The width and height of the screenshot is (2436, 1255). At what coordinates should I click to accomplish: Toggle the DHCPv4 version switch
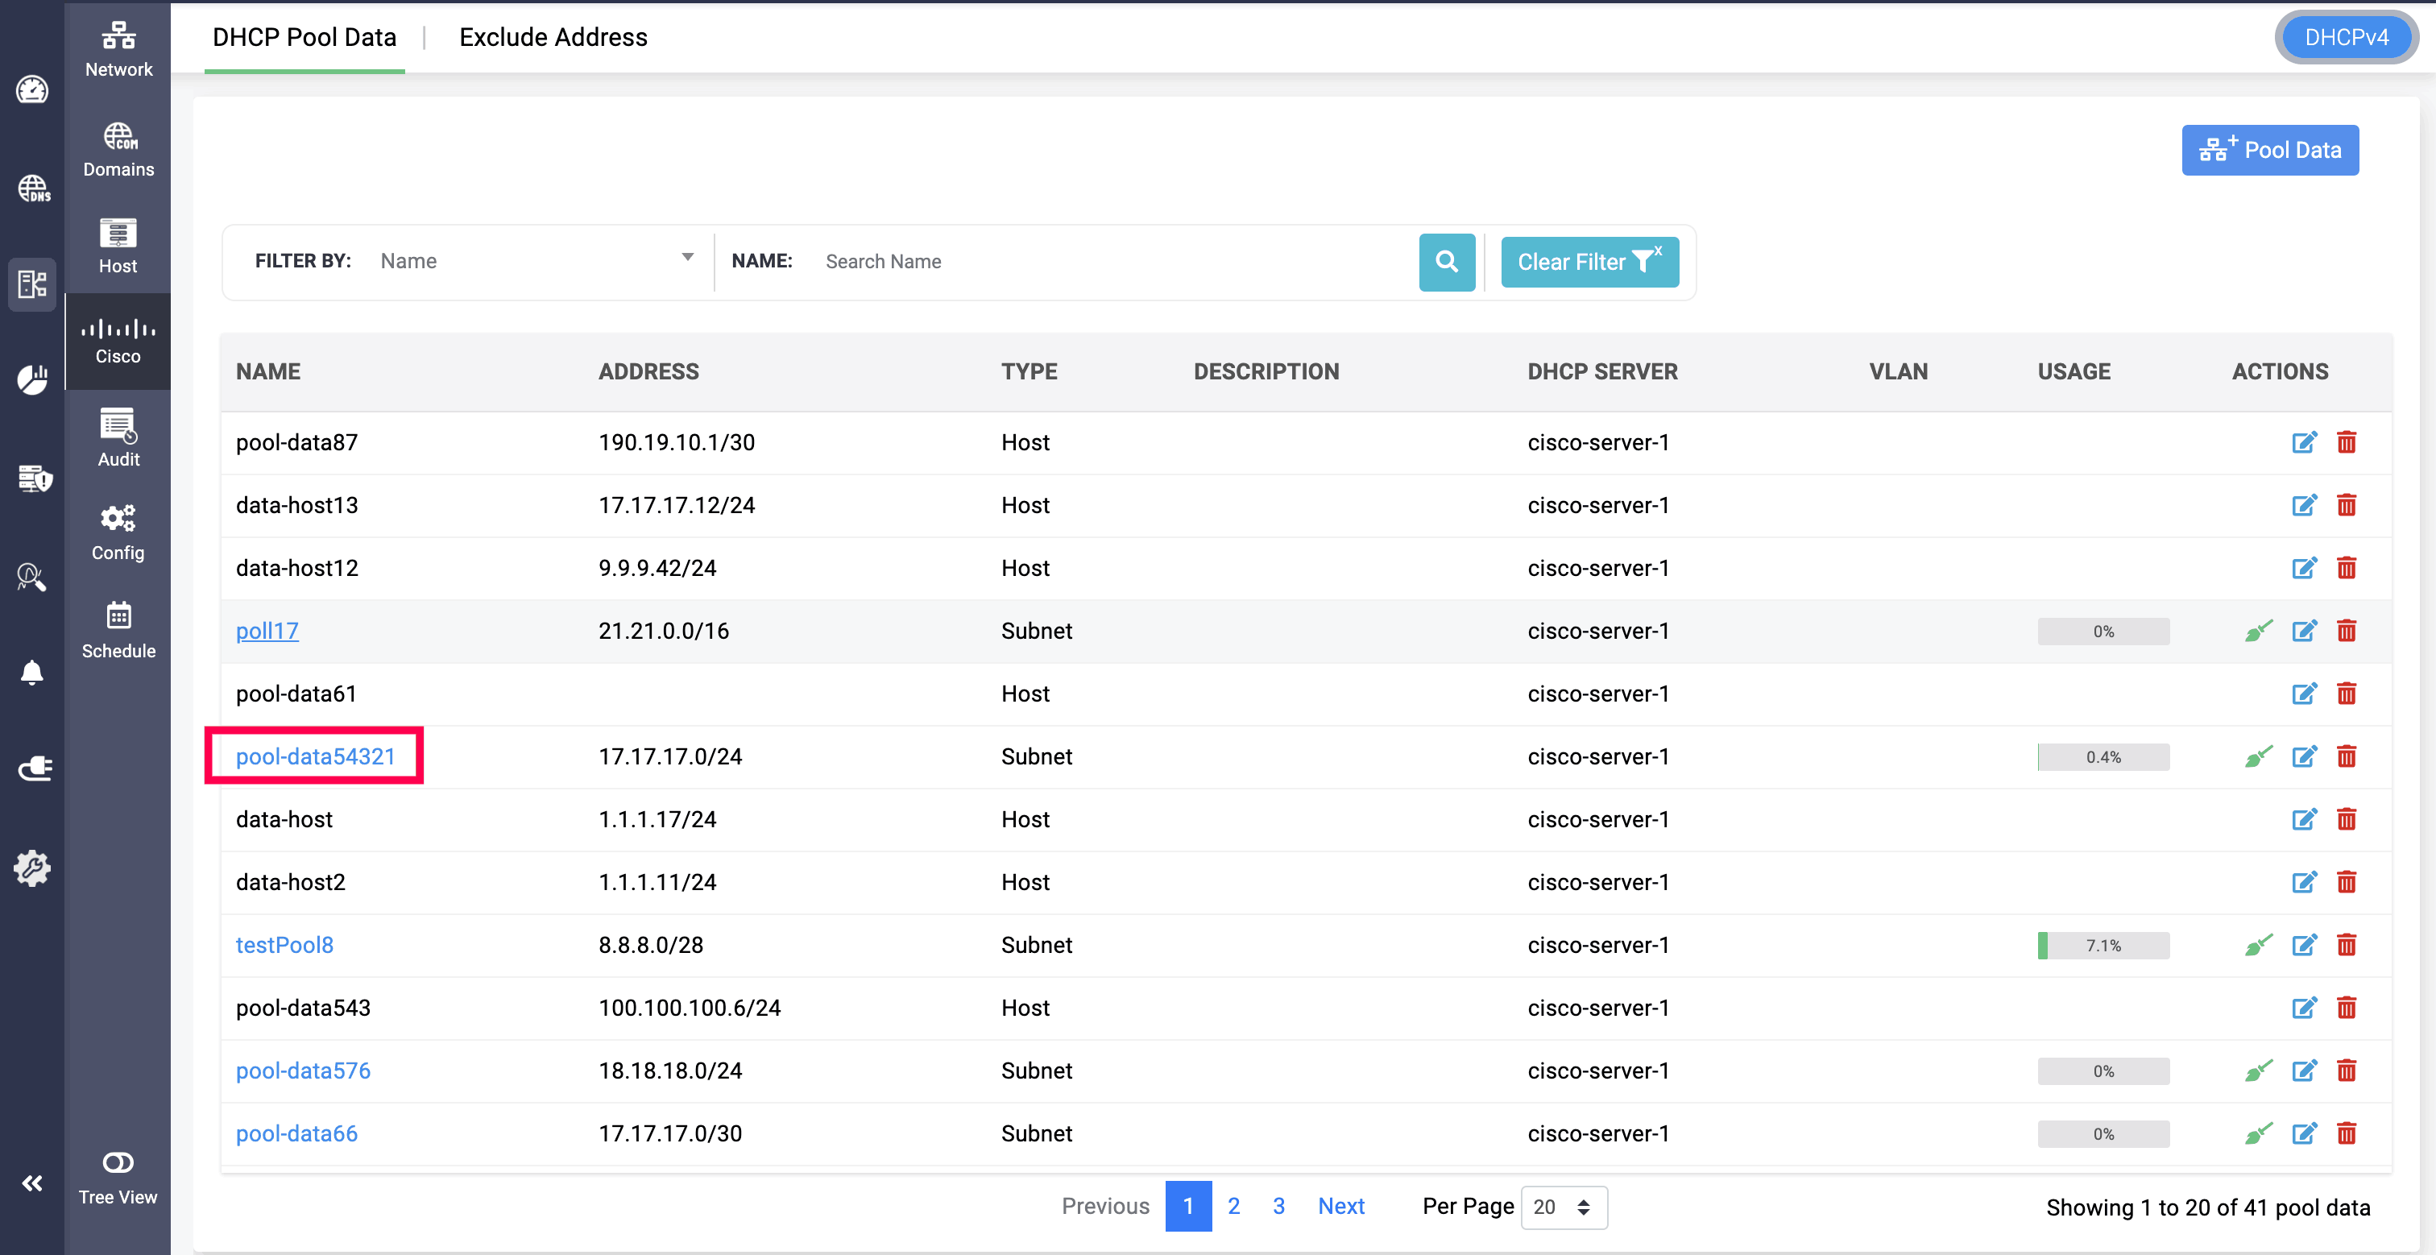pyautogui.click(x=2345, y=38)
